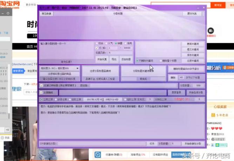Viewport: 234px width, 161px height.
Task: Click the CSV 分裂数量 field showing 5
Action: click(176, 144)
